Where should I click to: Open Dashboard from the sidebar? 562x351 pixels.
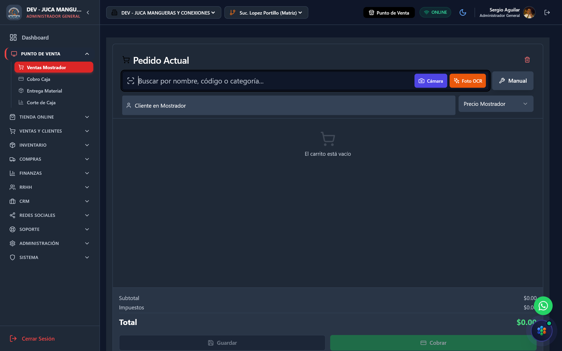(49, 37)
